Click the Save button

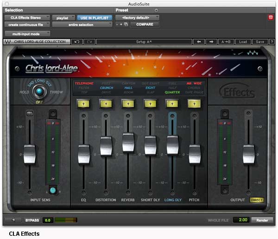(260, 42)
